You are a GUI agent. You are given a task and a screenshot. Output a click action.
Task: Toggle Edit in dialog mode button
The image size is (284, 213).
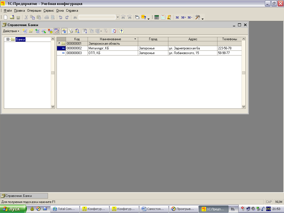pos(57,31)
